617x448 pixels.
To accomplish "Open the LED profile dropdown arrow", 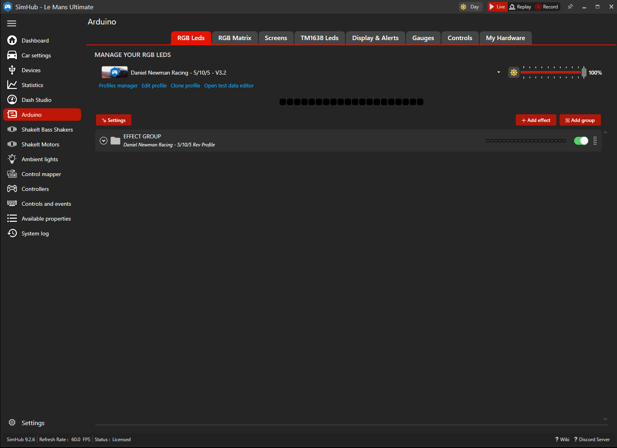I will (499, 73).
